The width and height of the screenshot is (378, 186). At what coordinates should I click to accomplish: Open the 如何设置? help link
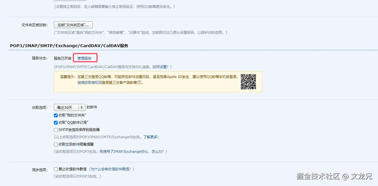click(x=160, y=67)
